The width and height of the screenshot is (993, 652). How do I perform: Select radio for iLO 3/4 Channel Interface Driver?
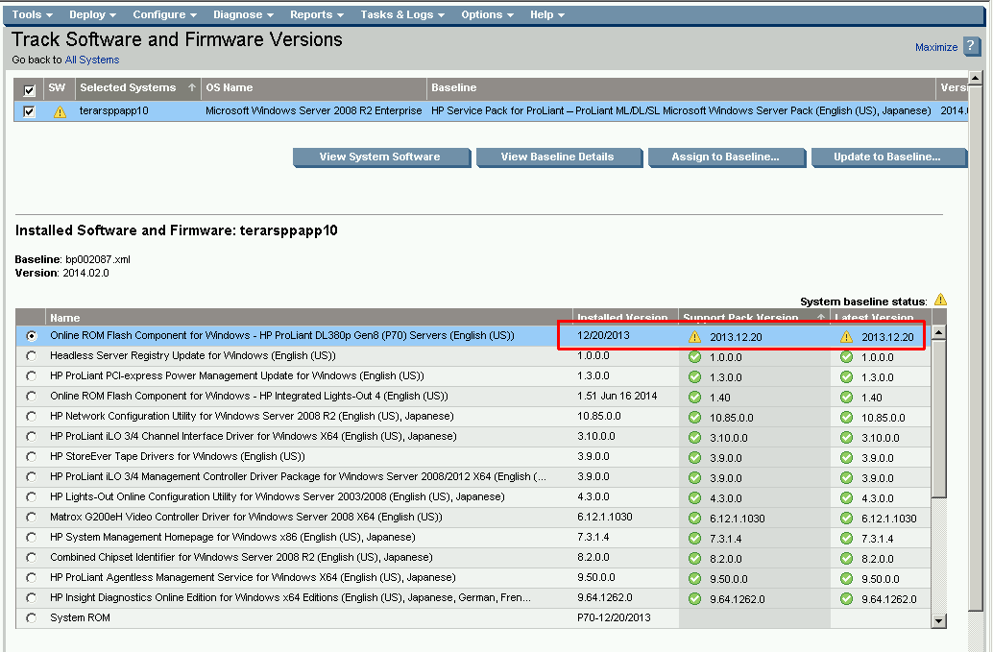31,436
